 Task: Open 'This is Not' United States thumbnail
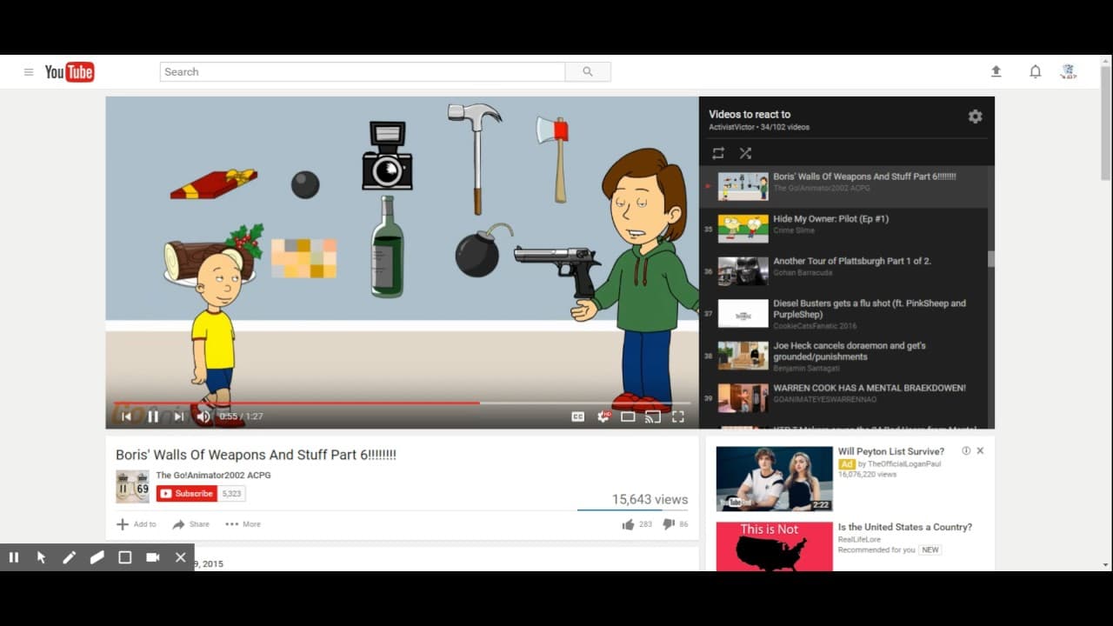[774, 547]
